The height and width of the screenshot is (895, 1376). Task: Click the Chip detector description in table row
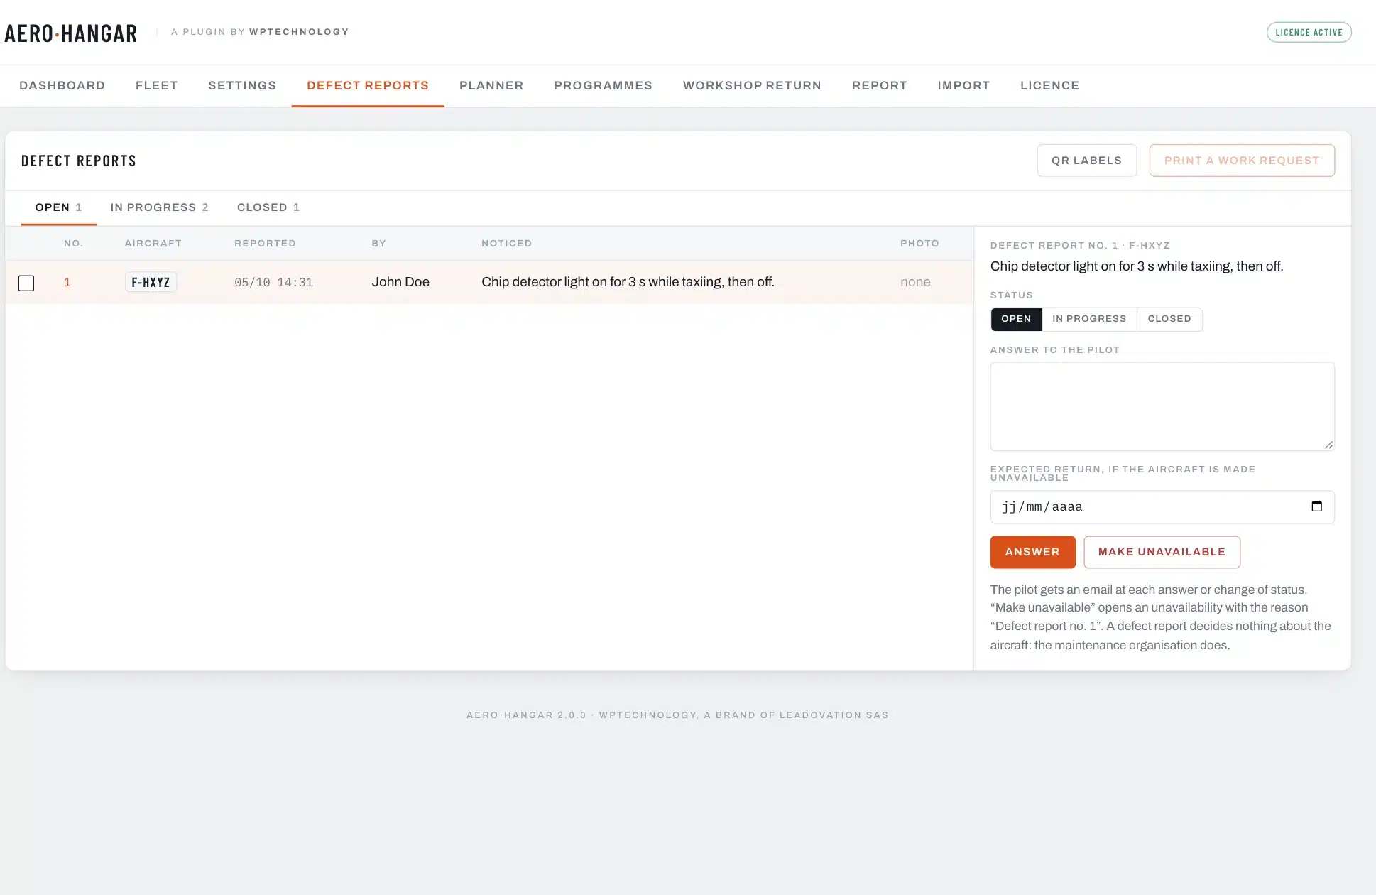pos(628,282)
